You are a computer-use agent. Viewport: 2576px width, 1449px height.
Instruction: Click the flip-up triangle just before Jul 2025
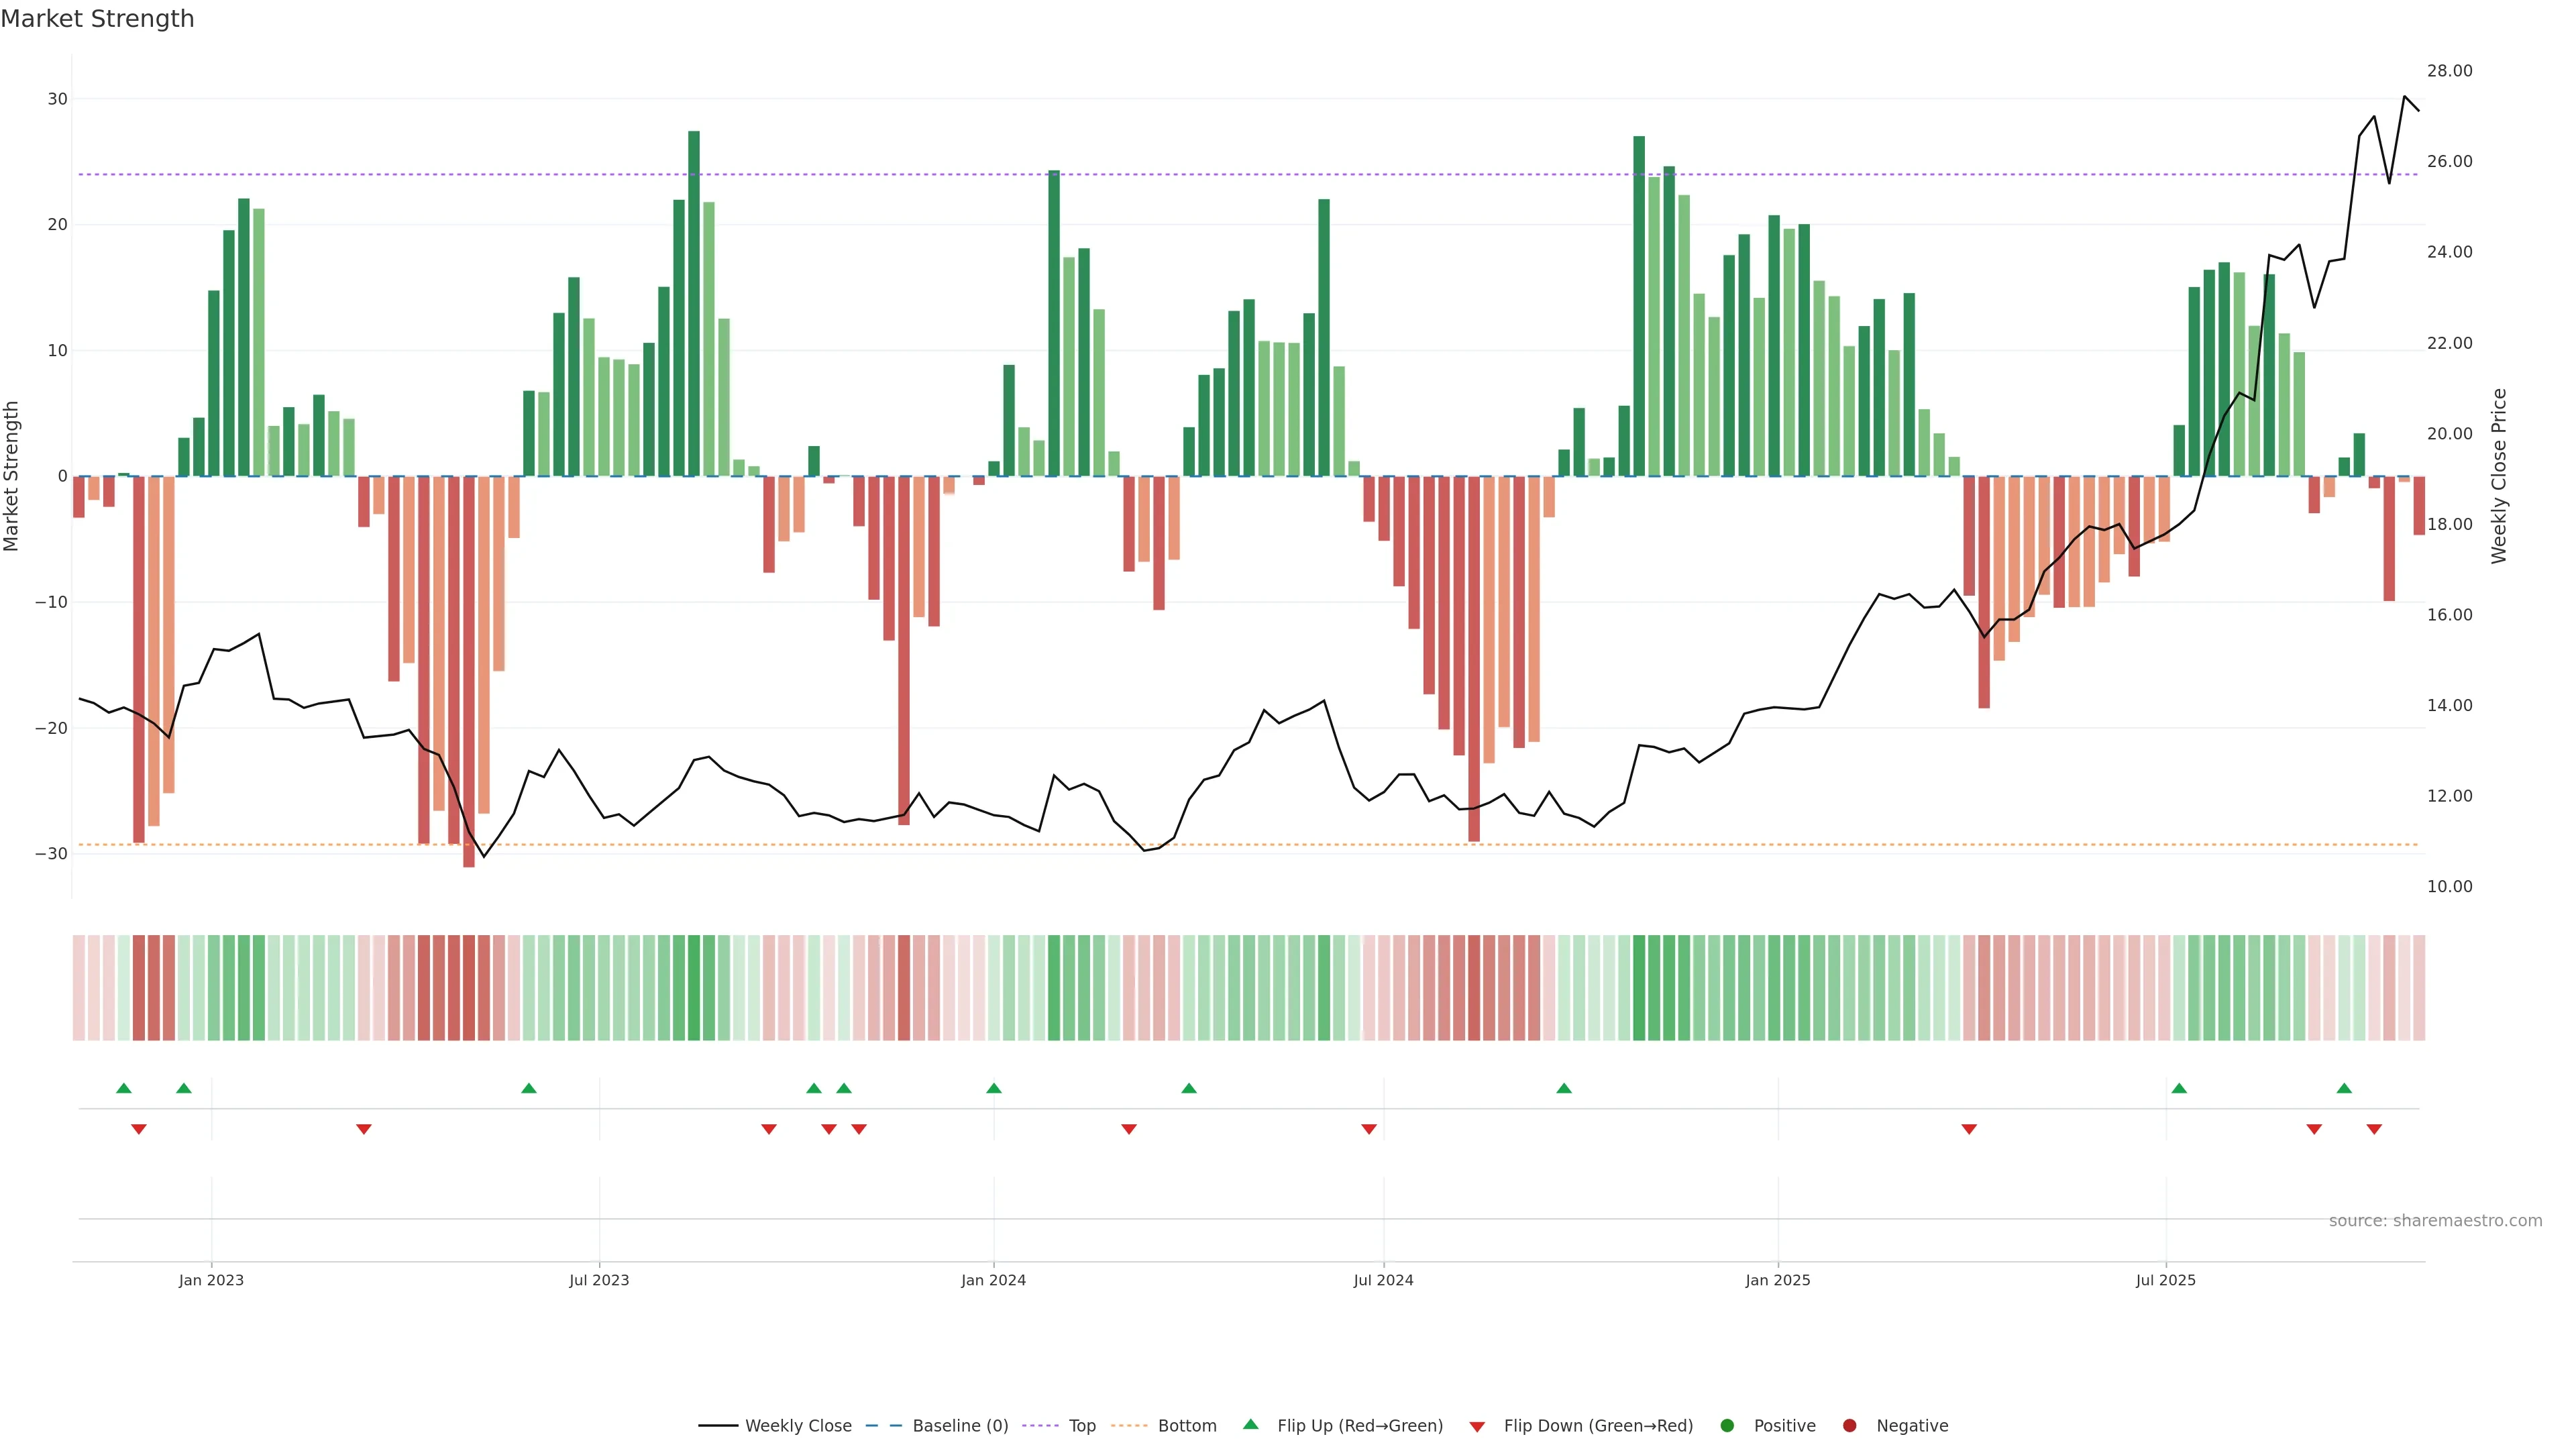tap(2179, 1088)
